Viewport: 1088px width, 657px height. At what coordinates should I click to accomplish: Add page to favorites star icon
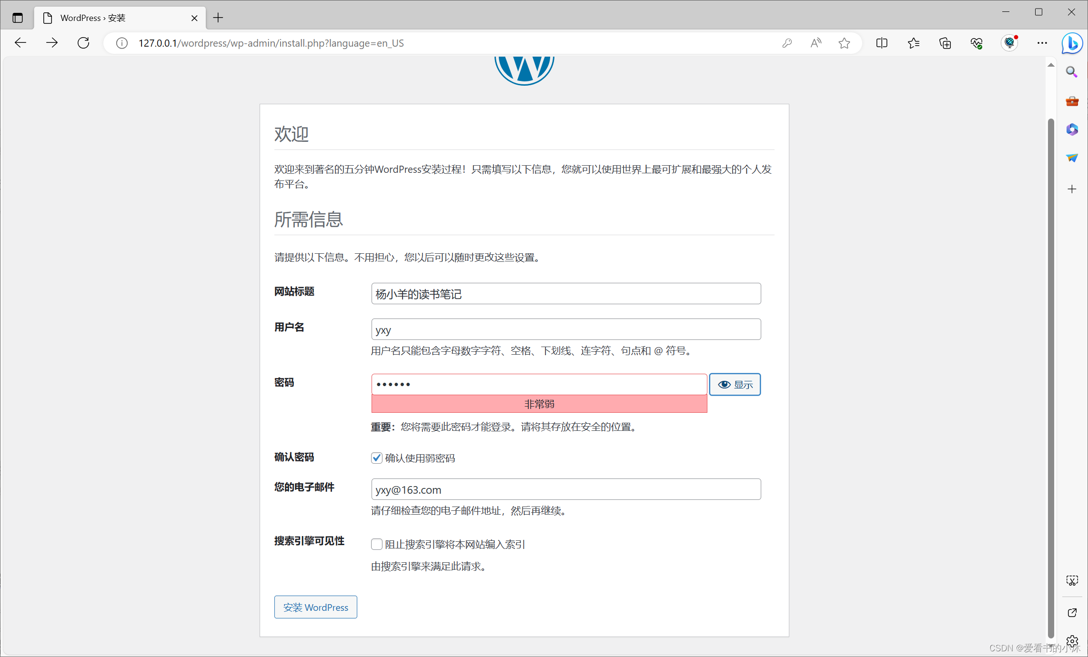844,43
